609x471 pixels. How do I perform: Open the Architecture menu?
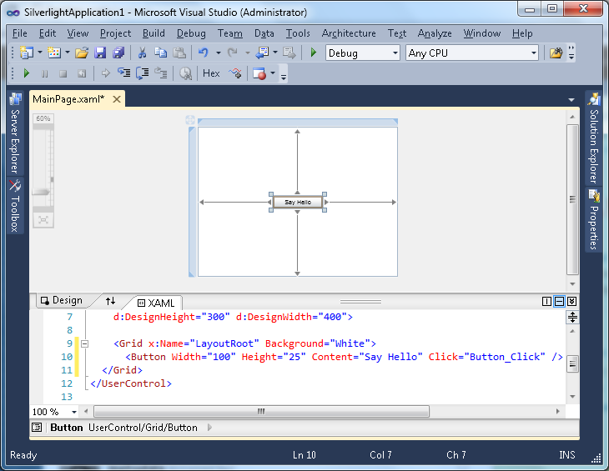click(x=349, y=33)
